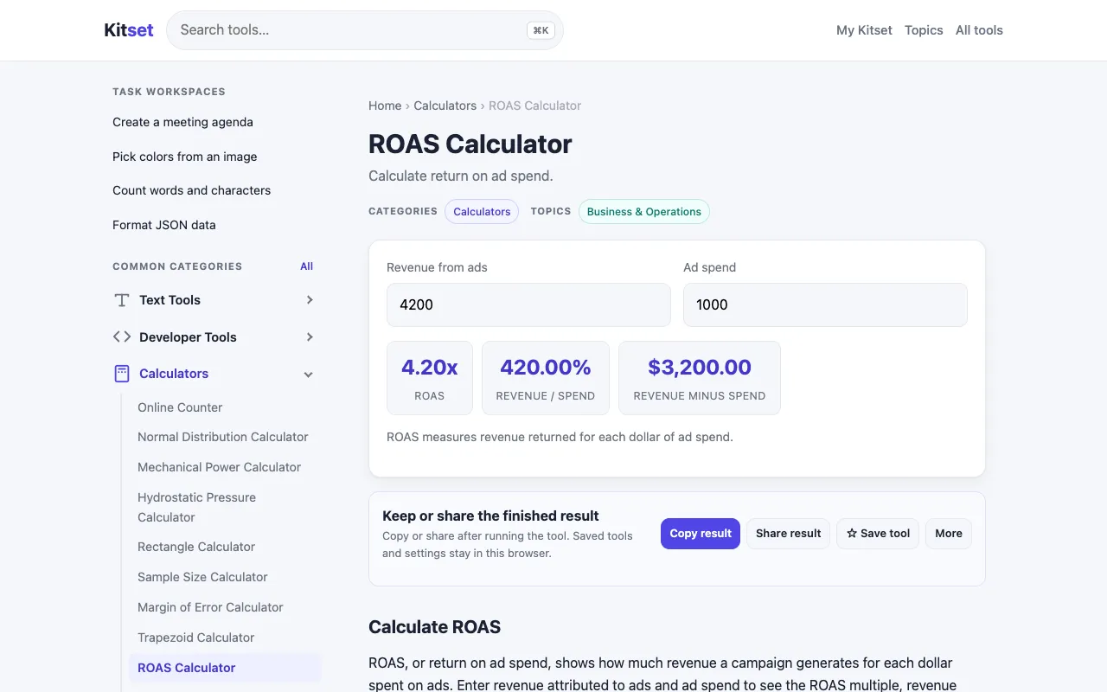This screenshot has height=692, width=1107.
Task: Click the Ad spend input
Action: [x=825, y=304]
